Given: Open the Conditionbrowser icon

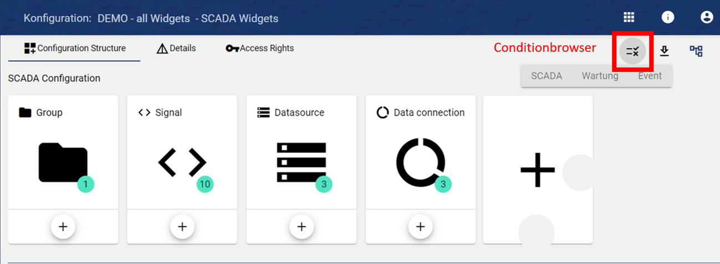Looking at the screenshot, I should point(632,52).
